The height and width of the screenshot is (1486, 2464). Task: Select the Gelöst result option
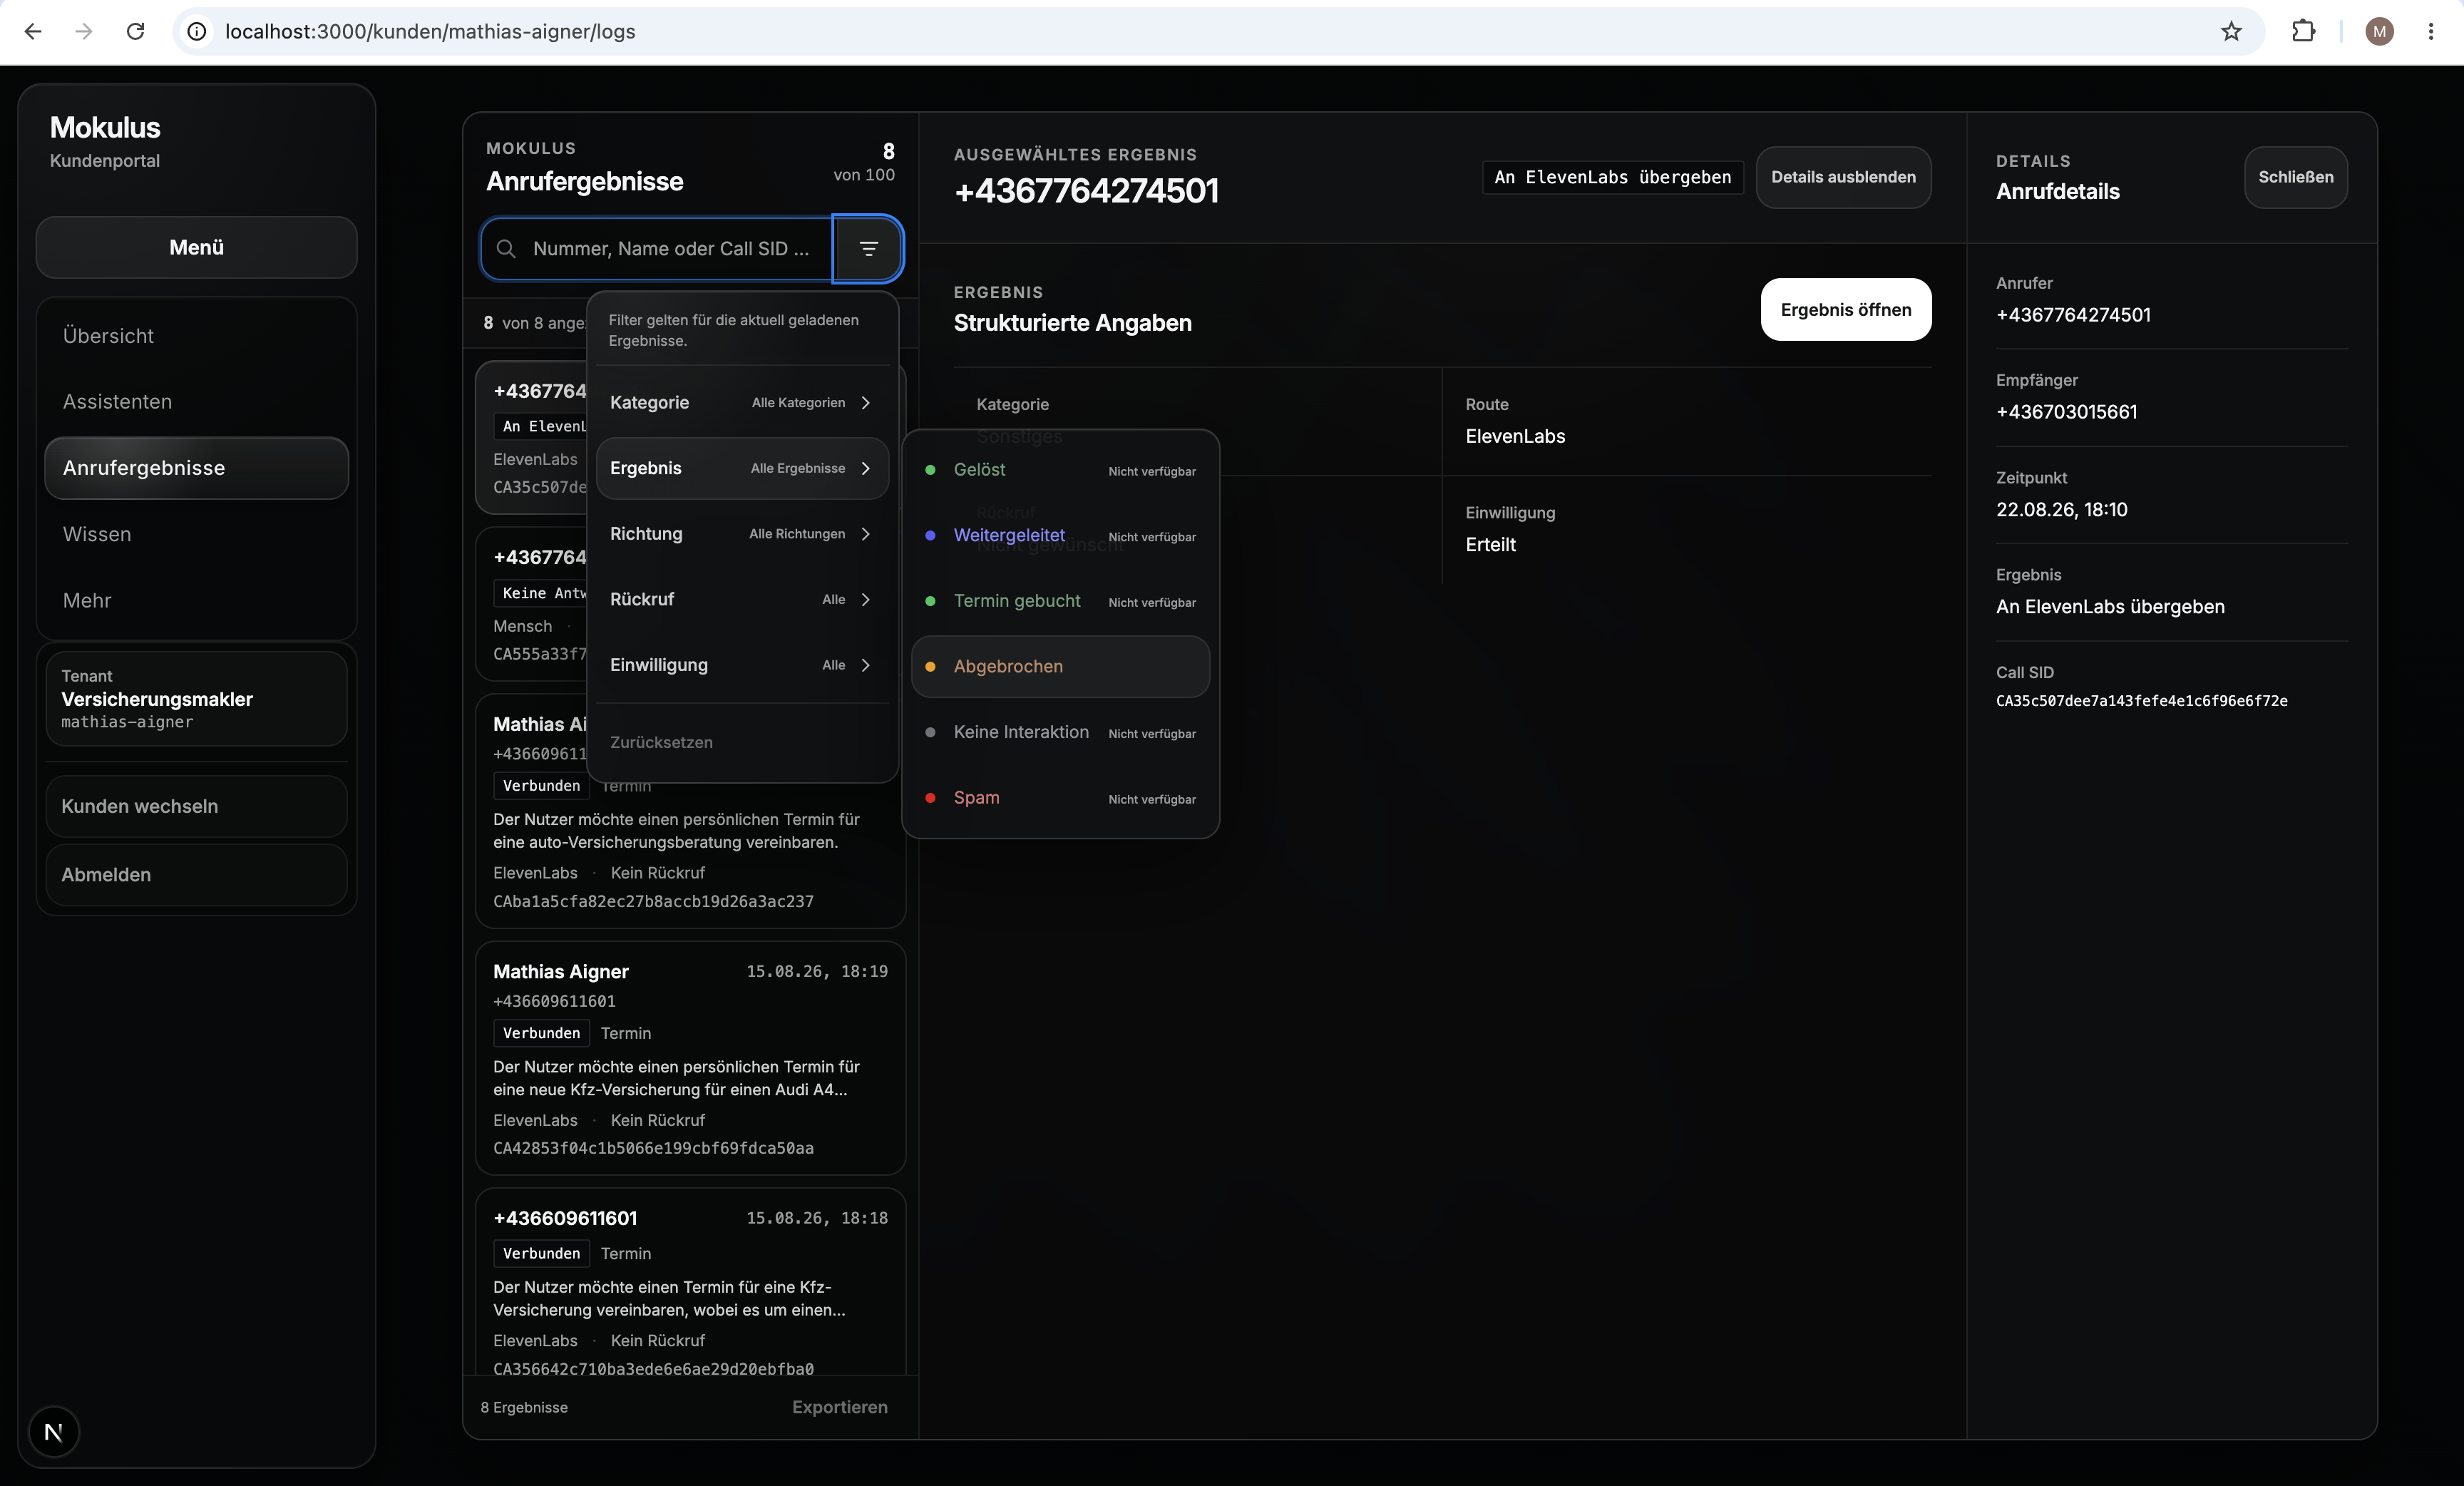(1060, 470)
